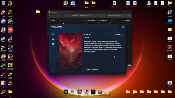Viewport: 175px width, 98px height.
Task: Go back in File Explorer navigation
Action: (x=49, y=16)
